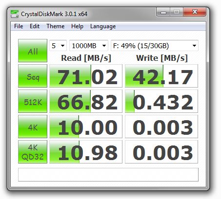Click the empty comment field at bottom

point(108,175)
